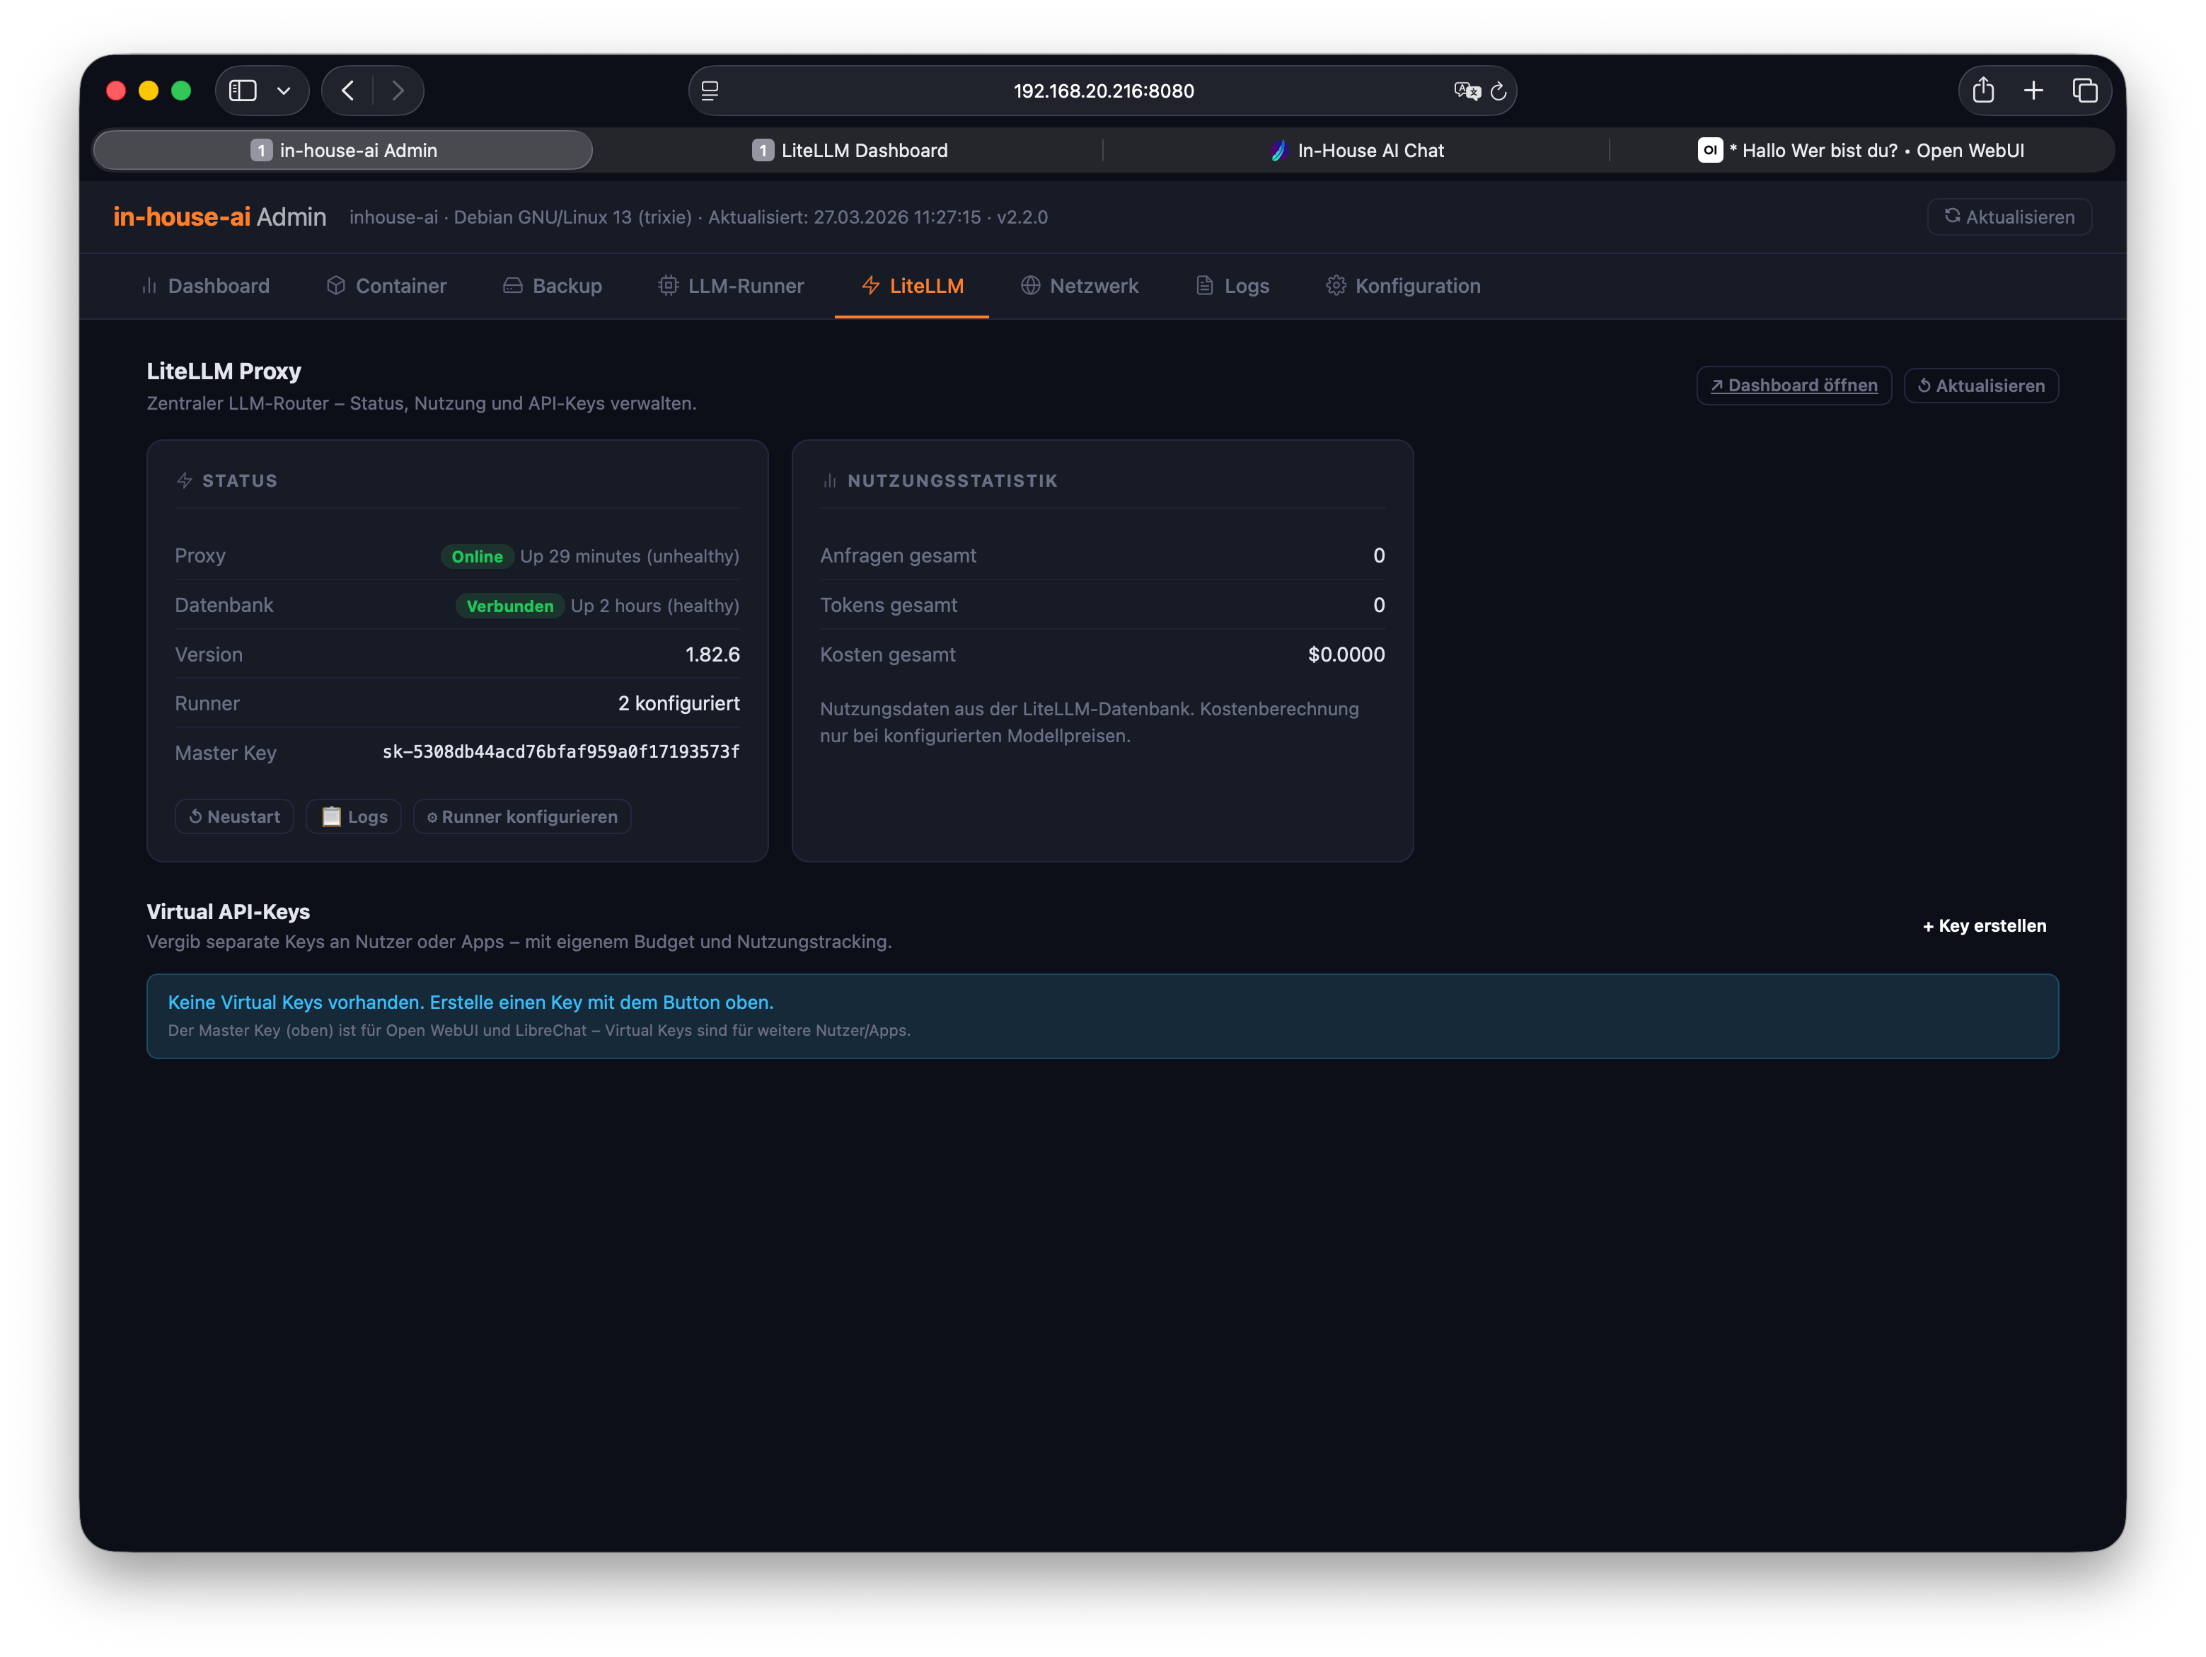Add a new tab with plus icon
Image resolution: width=2206 pixels, height=1657 pixels.
point(2033,91)
